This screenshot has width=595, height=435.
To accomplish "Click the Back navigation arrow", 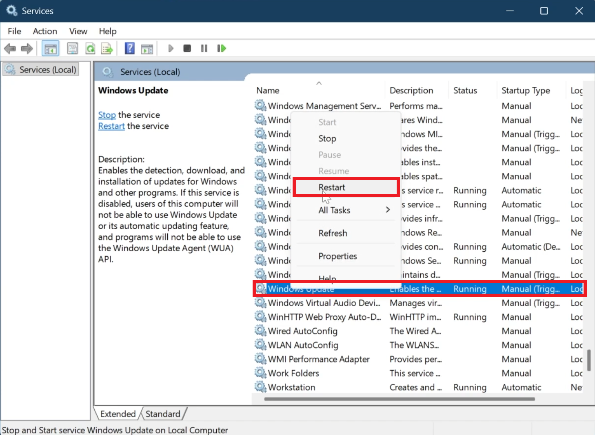I will [10, 48].
